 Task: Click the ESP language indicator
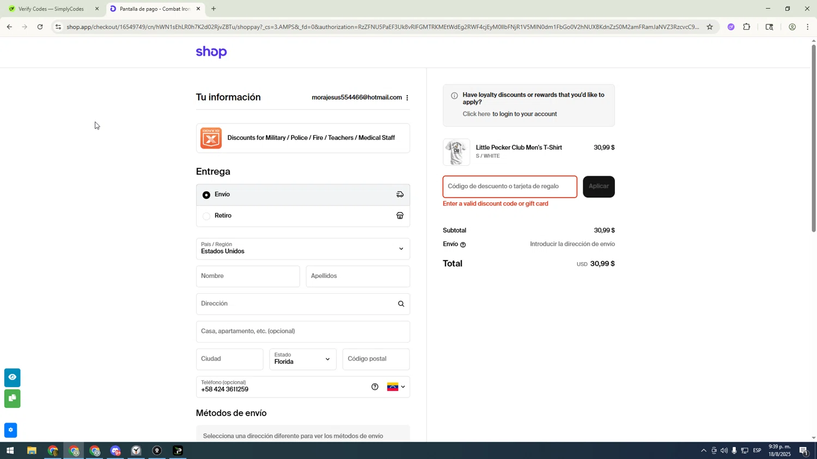757,451
